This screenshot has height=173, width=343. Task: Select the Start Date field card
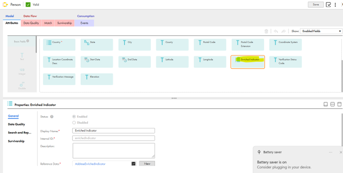(x=96, y=62)
